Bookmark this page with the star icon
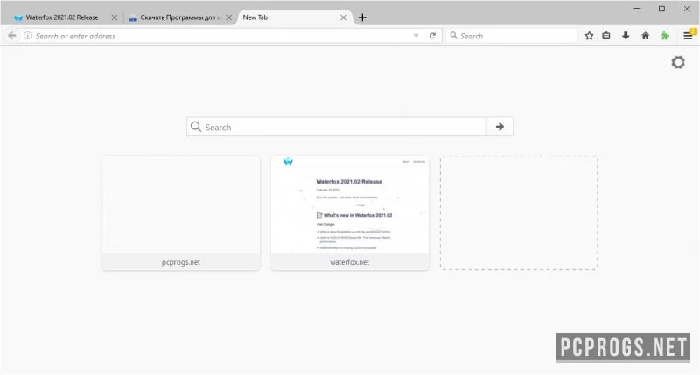700x375 pixels. [589, 36]
